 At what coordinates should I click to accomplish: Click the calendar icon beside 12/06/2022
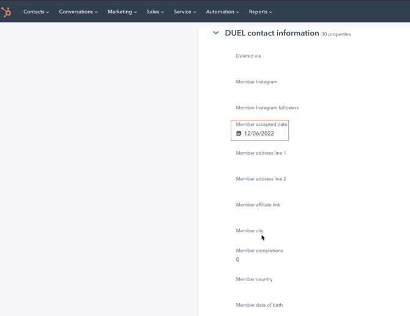coord(239,133)
